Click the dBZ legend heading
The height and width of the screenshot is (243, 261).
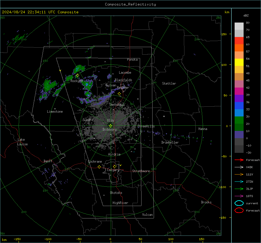[246, 16]
